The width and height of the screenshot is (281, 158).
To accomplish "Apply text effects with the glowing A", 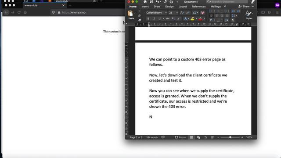I will click(185, 18).
